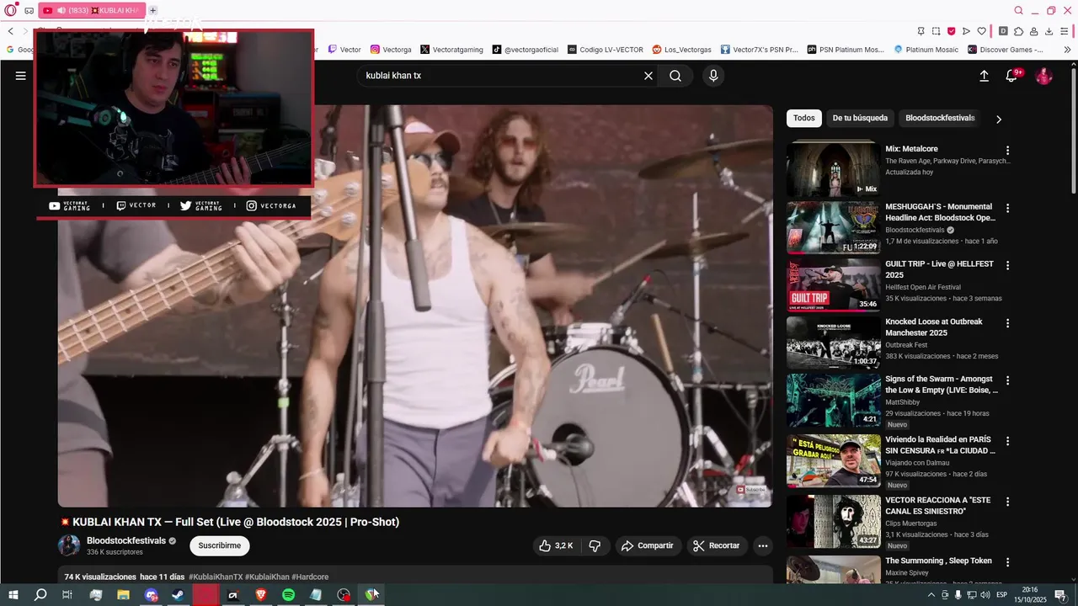Open the Windows Start menu
1078x606 pixels.
(13, 595)
